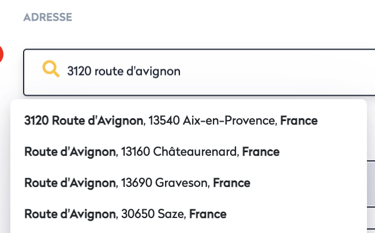Click postal code 30650 in the last suggestion
This screenshot has height=233, width=375.
click(x=135, y=215)
